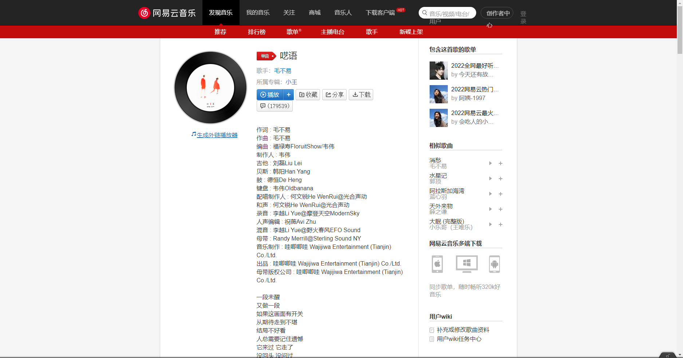Click the Windows download icon

click(466, 264)
